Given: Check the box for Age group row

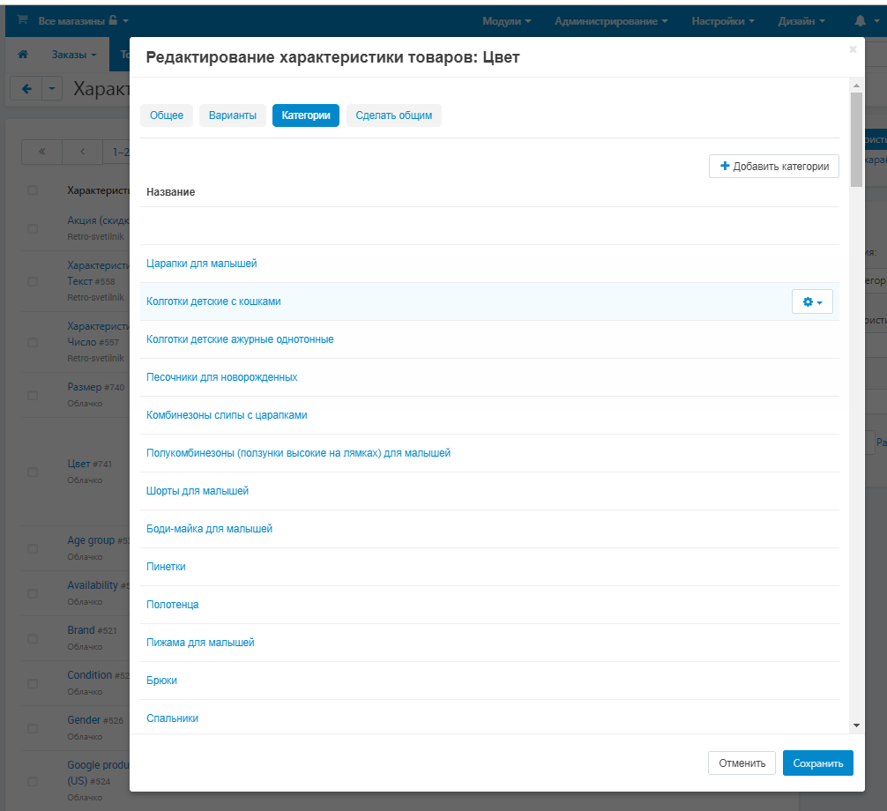Looking at the screenshot, I should point(33,549).
